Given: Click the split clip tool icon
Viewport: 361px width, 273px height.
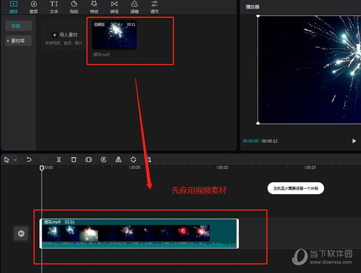Looking at the screenshot, I should [58, 159].
